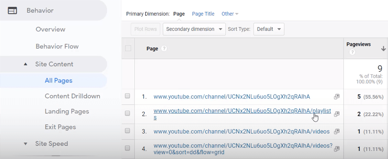The height and width of the screenshot is (159, 388).
Task: Open row 1 YouTube channel page link
Action: pos(232,96)
